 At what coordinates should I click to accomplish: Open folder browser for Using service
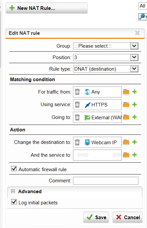click(126, 104)
